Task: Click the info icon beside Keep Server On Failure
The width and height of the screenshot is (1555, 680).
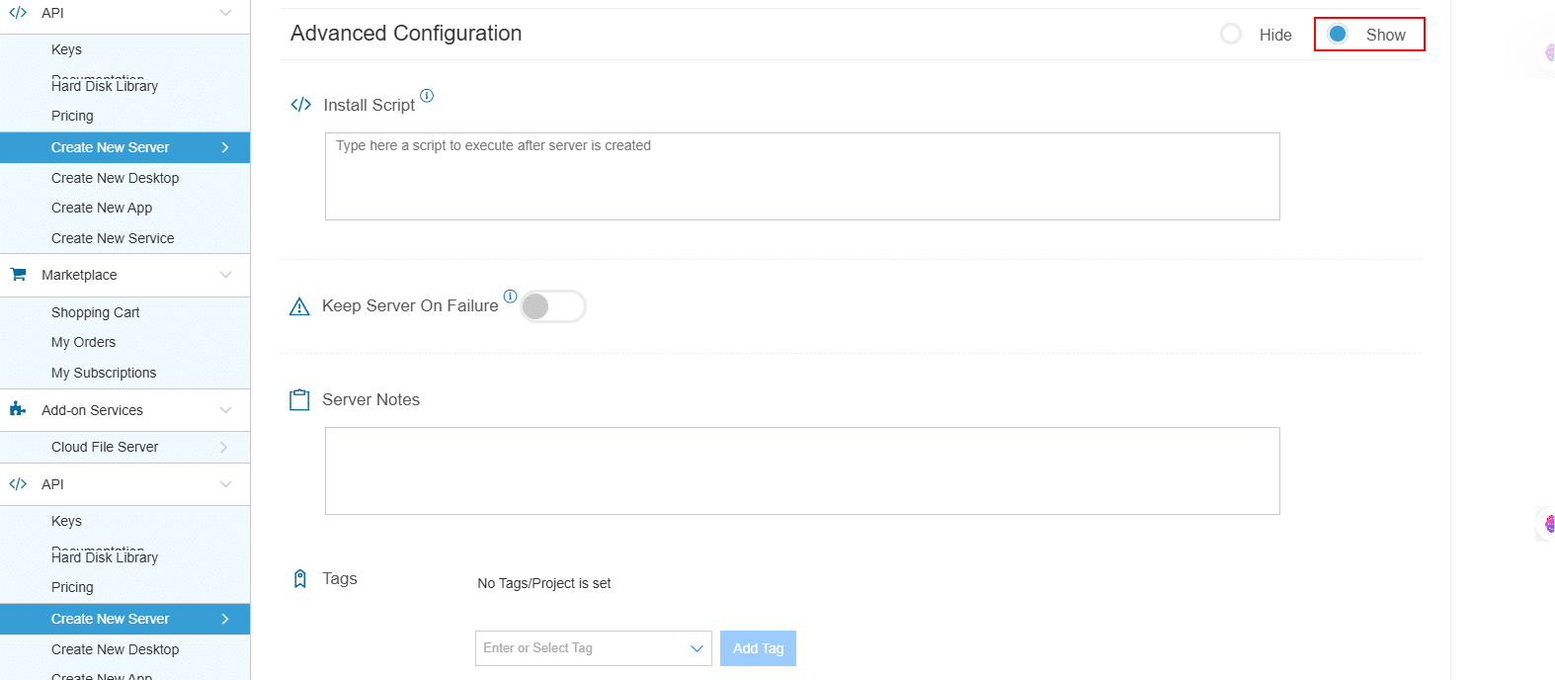Action: [x=510, y=296]
